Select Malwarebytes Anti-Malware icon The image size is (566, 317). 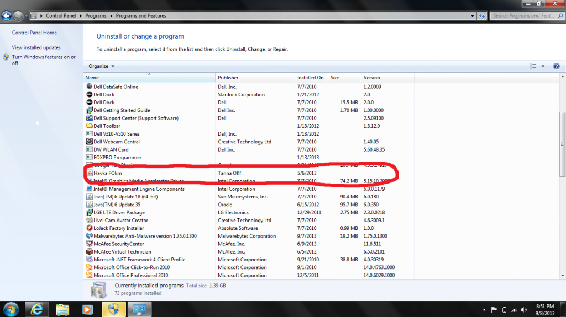[89, 235]
